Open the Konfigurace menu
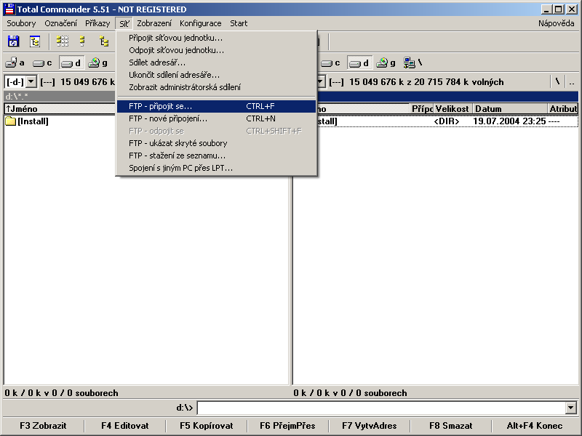The image size is (582, 436). (x=201, y=23)
